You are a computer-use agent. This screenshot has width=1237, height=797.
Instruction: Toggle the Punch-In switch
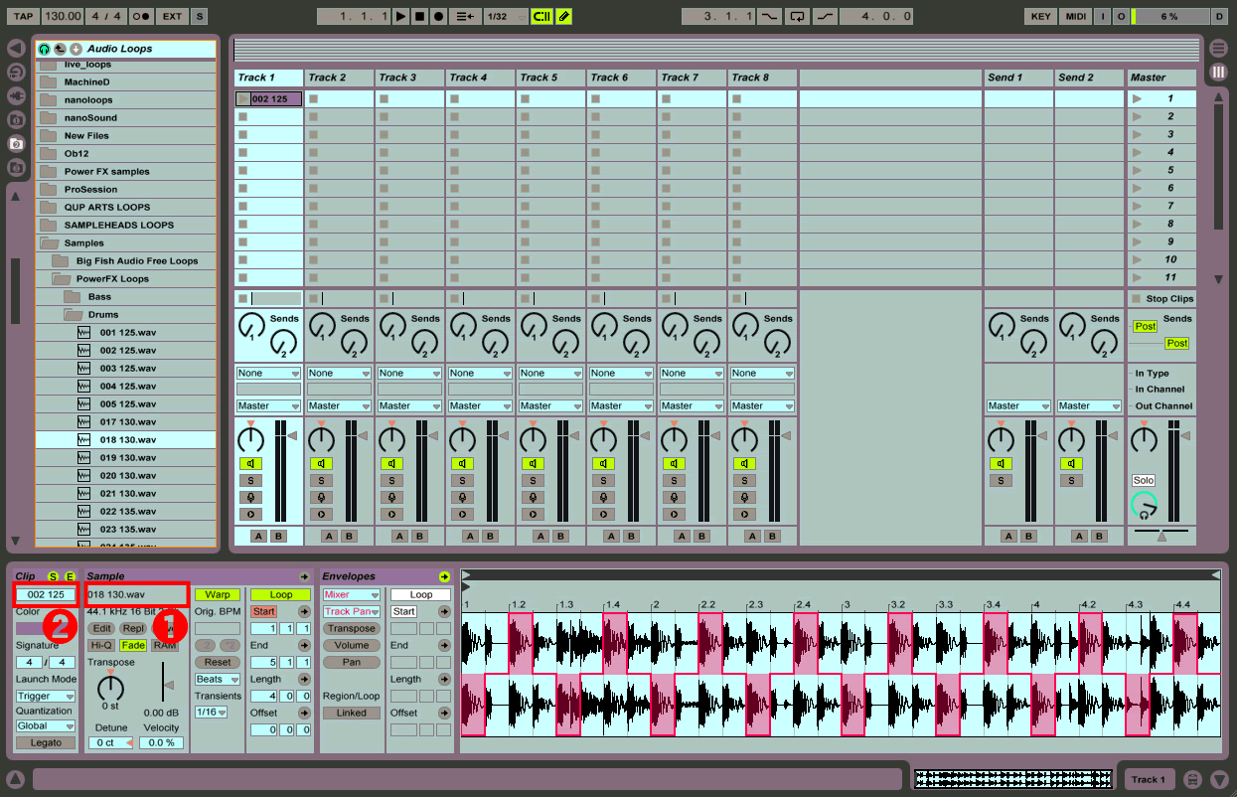(770, 16)
